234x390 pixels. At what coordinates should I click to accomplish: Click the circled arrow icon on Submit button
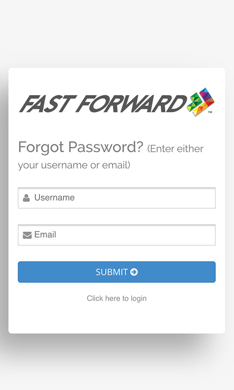134,272
